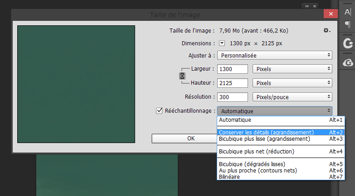Uncheck the Rééchantillonnage checkbox
This screenshot has height=196, width=355.
point(159,110)
